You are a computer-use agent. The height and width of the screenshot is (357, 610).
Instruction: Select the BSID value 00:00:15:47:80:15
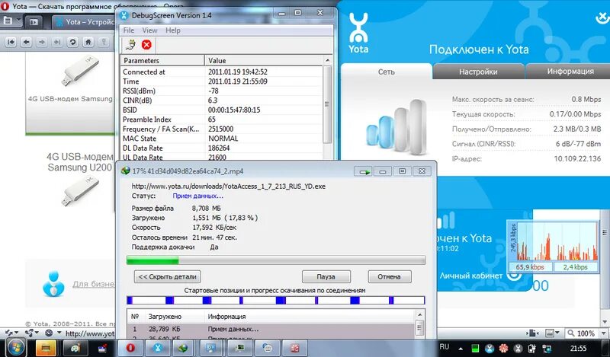tap(234, 110)
